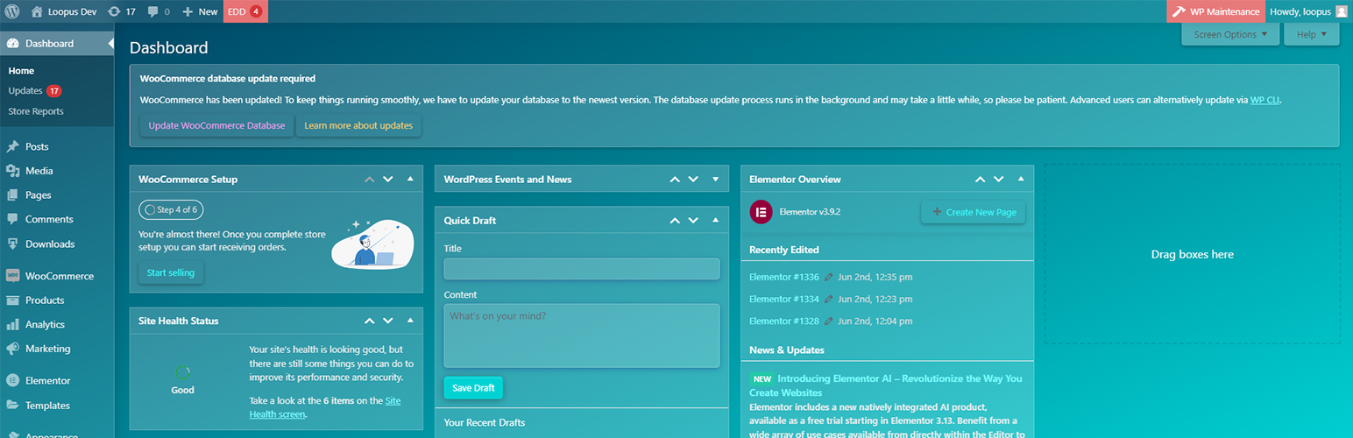
Task: Click the WordPress logo icon
Action: pos(12,12)
